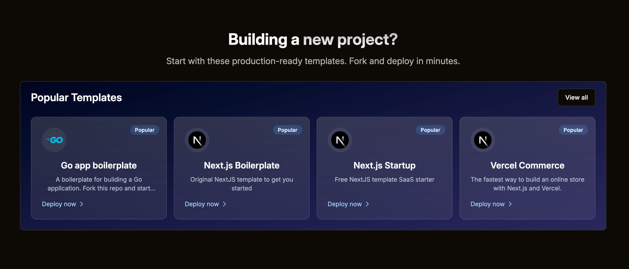Click the Next.js Boilerplate logo icon

pos(197,140)
